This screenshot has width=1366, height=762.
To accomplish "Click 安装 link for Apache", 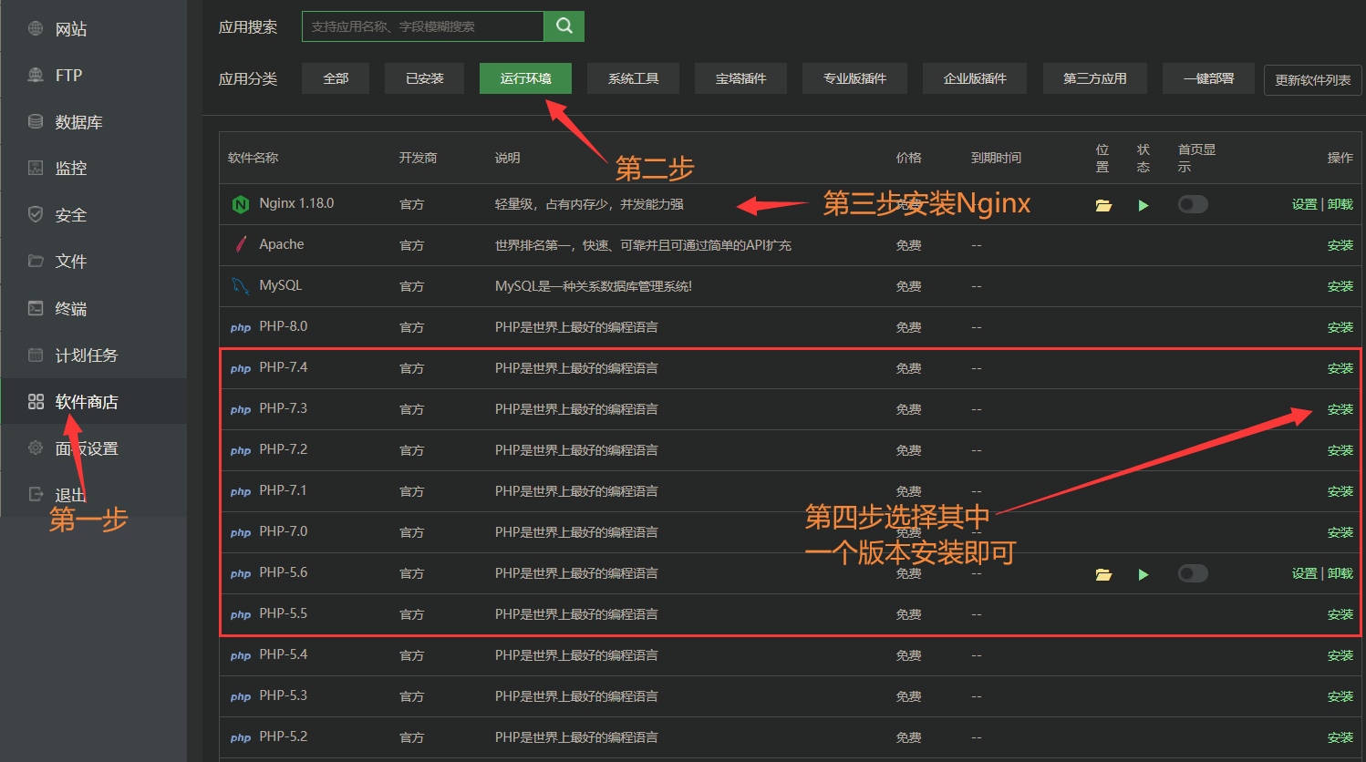I will [1340, 245].
